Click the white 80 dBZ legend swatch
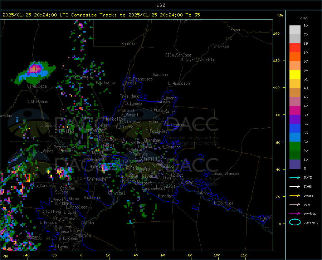 click(x=295, y=30)
